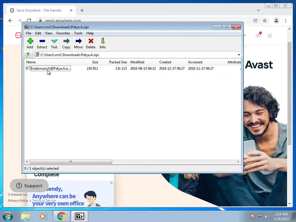Image resolution: width=296 pixels, height=222 pixels.
Task: Click the horizontal scrollbar thumb in 7-Zip
Action: point(71,162)
